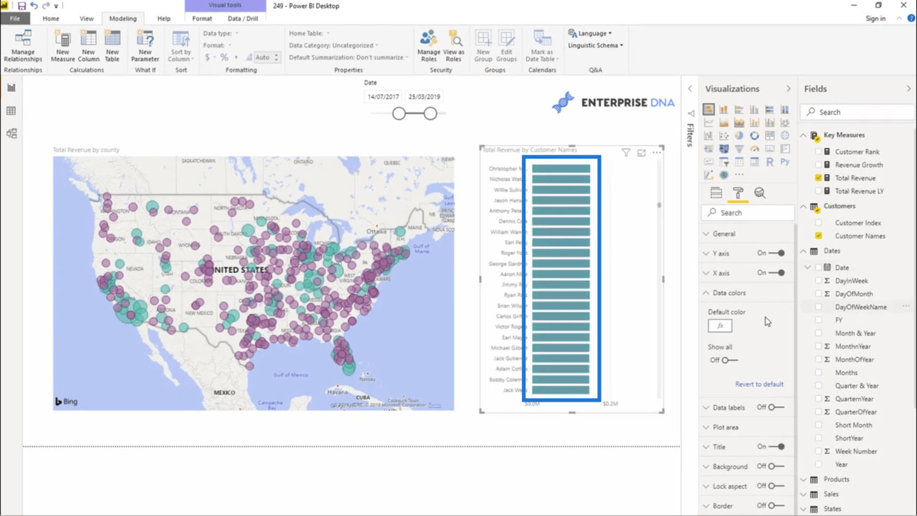Switch to the View ribbon tab
917x516 pixels.
click(86, 19)
